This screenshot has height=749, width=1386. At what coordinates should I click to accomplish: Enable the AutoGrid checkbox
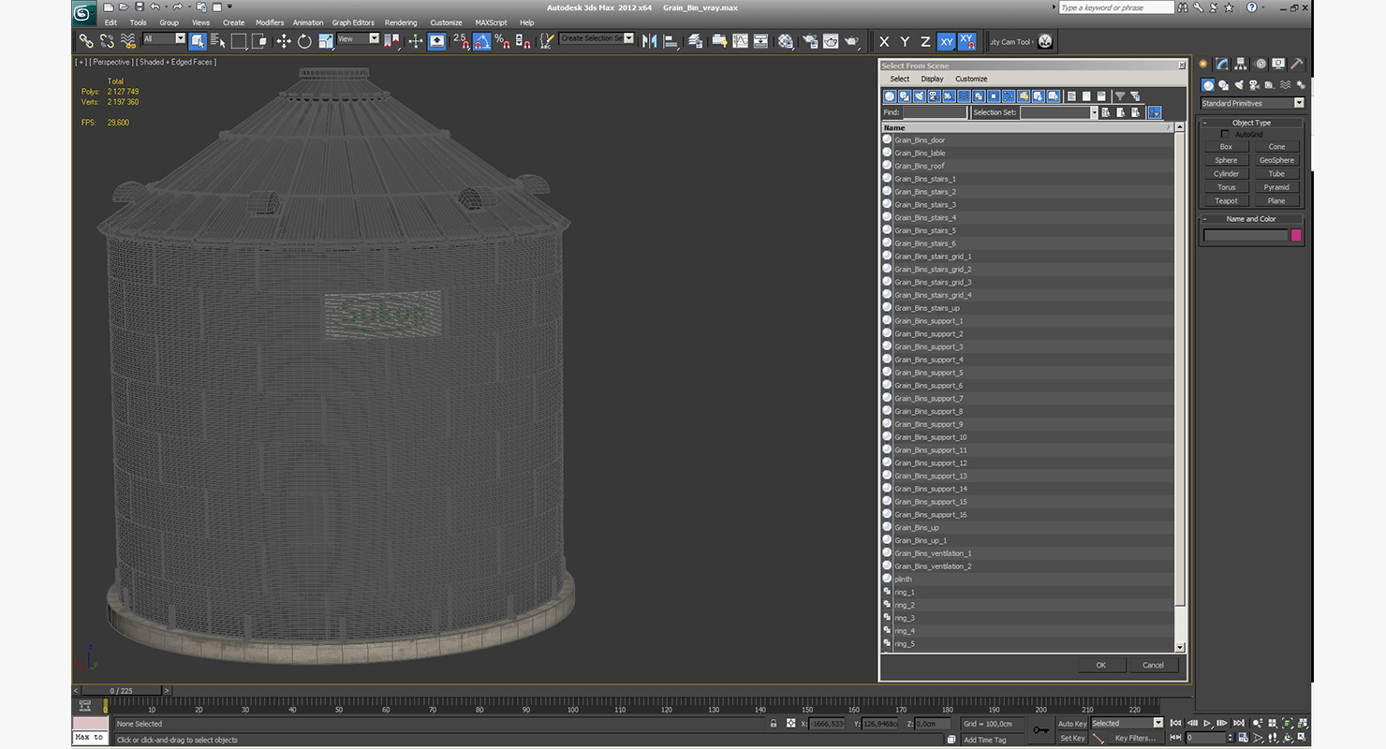coord(1225,134)
